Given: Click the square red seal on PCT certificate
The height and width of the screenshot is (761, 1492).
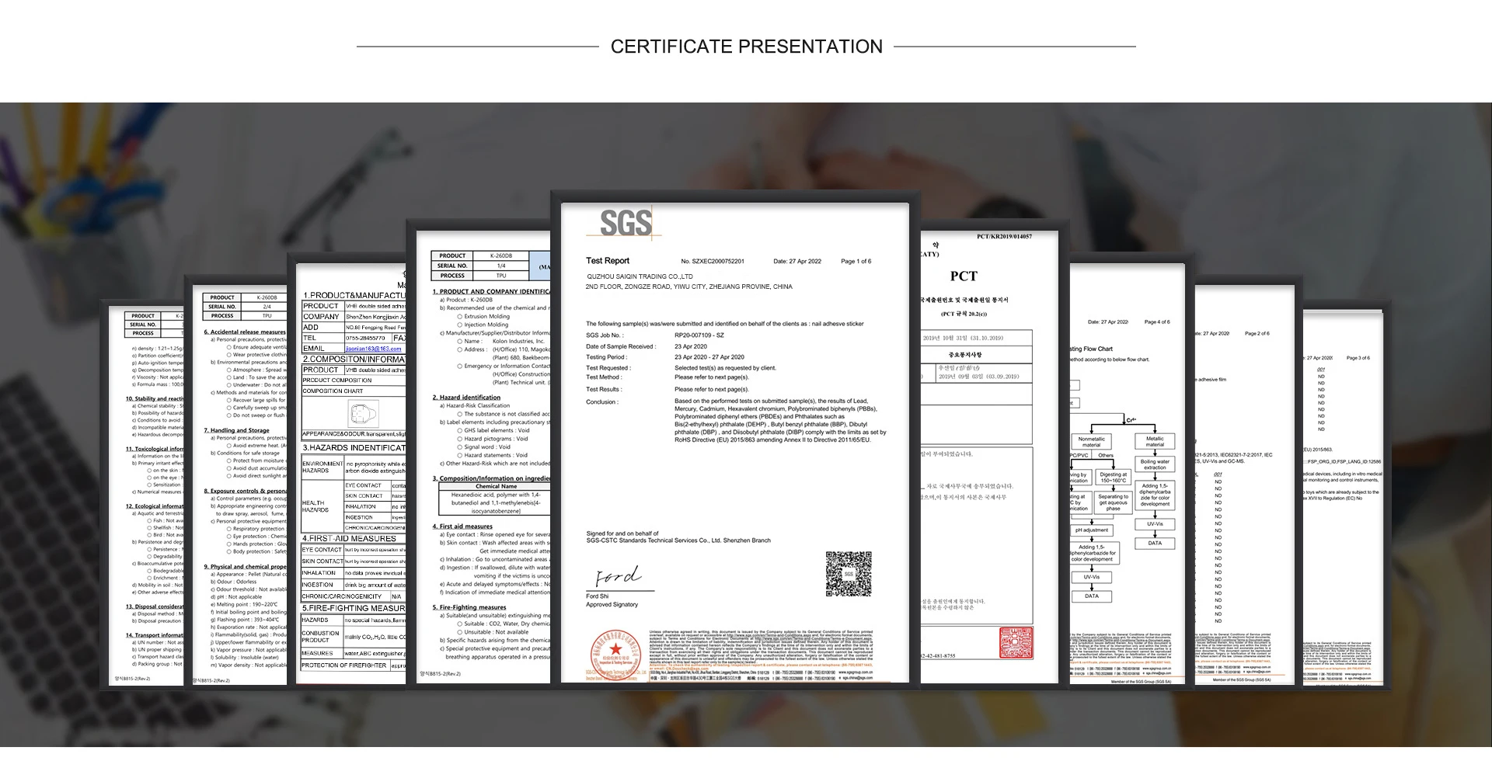Looking at the screenshot, I should [1016, 643].
